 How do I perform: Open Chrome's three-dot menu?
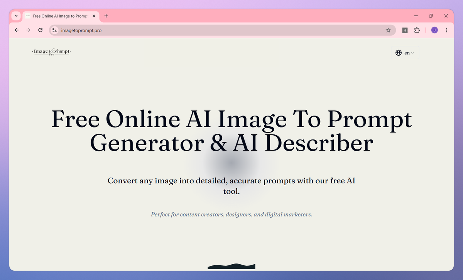click(x=446, y=30)
